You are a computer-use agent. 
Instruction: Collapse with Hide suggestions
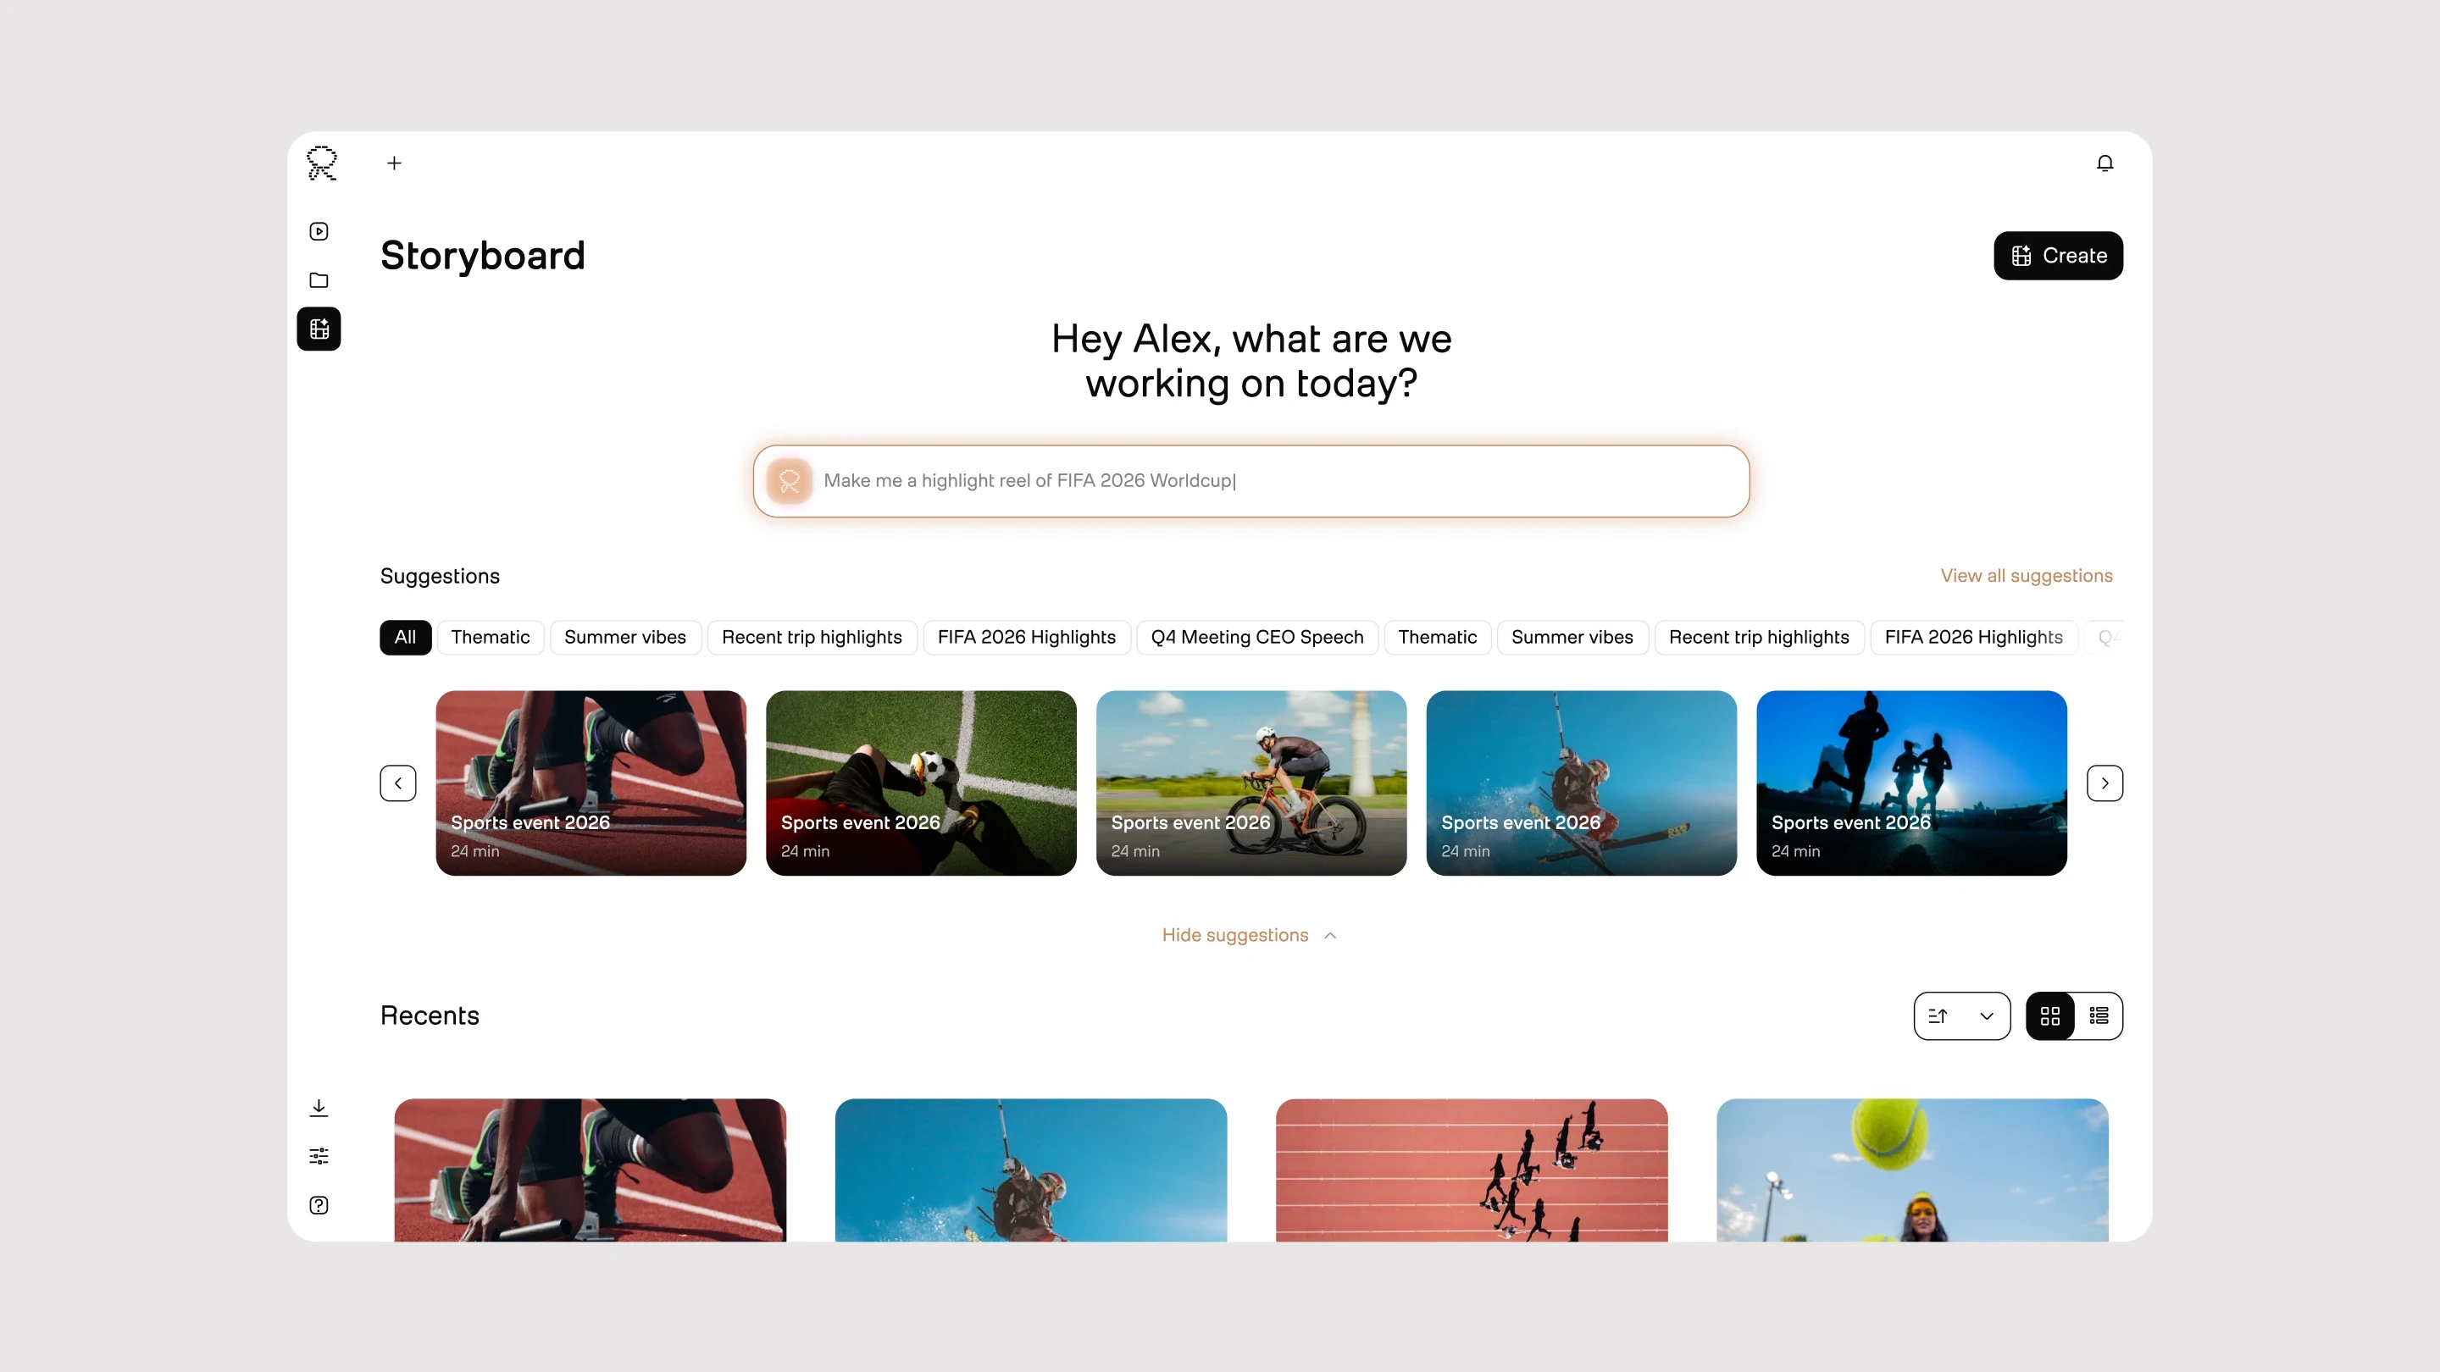1250,936
